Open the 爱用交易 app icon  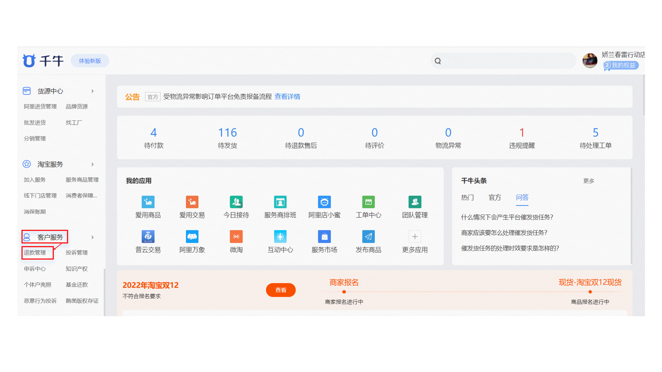192,202
